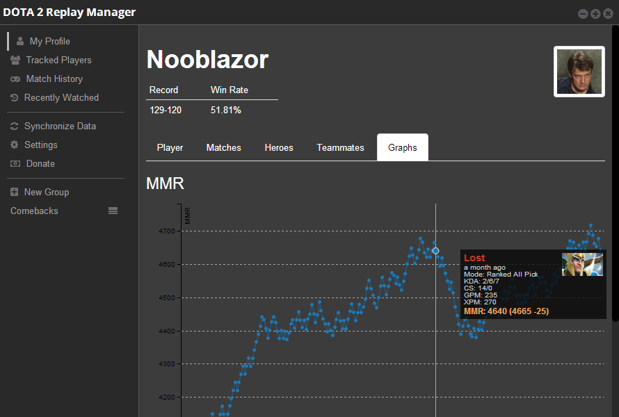The width and height of the screenshot is (619, 417).
Task: Click the Synchronize Data refresh icon
Action: [x=14, y=126]
